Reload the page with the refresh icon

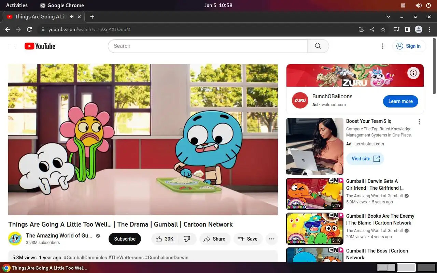[29, 29]
